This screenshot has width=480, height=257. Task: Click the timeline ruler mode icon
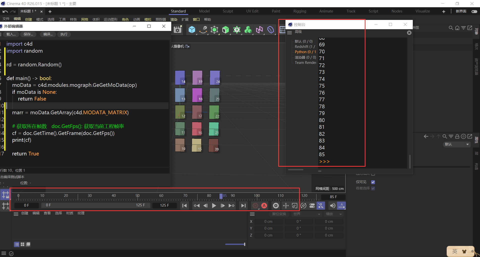point(341,206)
